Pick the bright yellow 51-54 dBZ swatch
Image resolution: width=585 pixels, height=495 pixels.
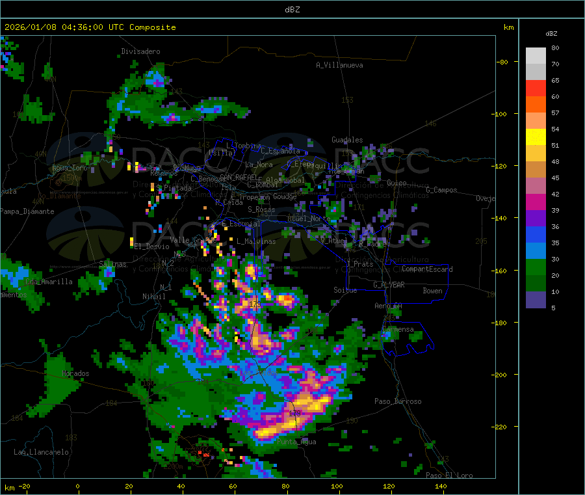coord(536,137)
